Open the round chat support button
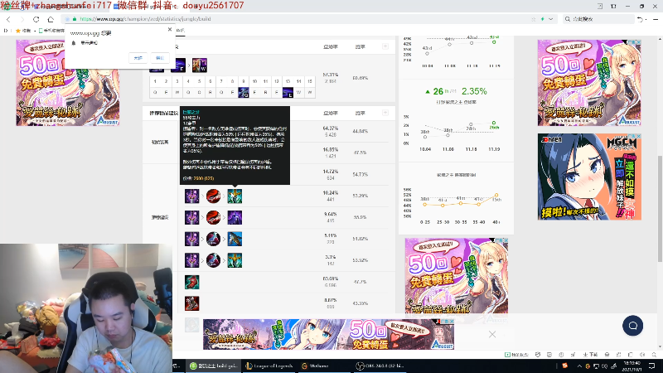 632,326
